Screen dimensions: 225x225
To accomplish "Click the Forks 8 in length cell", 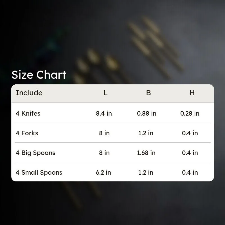I will pyautogui.click(x=104, y=133).
